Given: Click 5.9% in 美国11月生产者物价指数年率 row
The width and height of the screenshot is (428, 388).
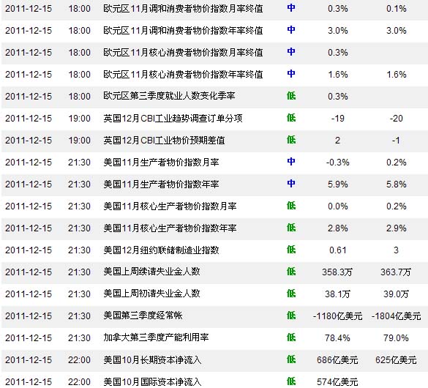Looking at the screenshot, I should click(x=338, y=184).
